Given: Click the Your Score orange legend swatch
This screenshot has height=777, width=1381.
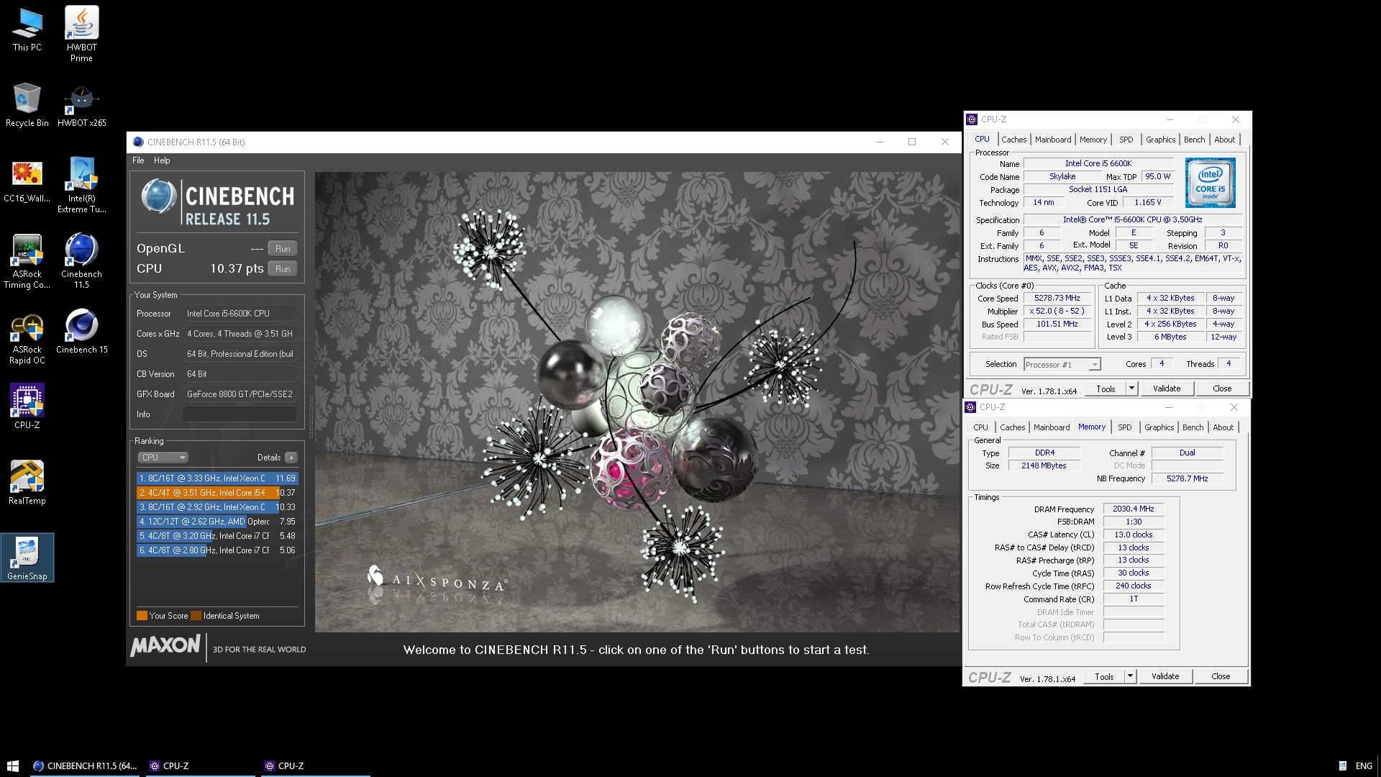Looking at the screenshot, I should coord(142,616).
